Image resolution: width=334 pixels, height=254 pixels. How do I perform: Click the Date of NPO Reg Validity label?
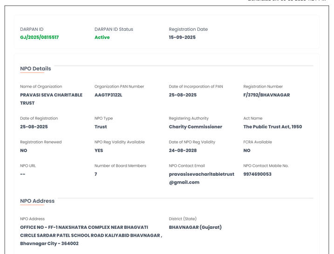click(192, 142)
